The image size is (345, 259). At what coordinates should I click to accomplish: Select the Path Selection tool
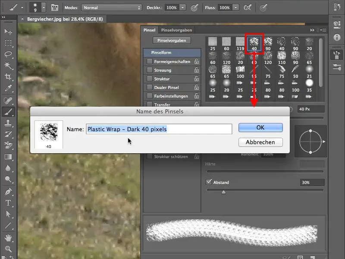tap(8, 214)
